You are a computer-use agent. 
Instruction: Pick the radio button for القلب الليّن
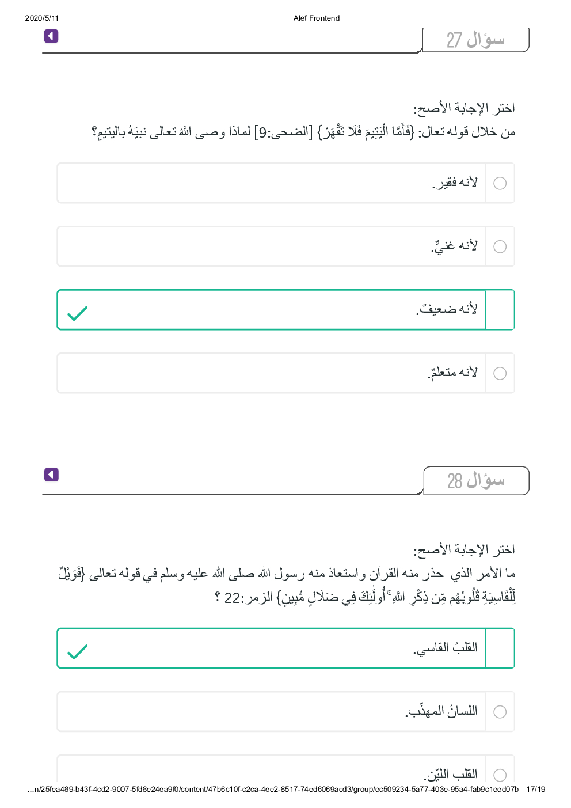(500, 775)
